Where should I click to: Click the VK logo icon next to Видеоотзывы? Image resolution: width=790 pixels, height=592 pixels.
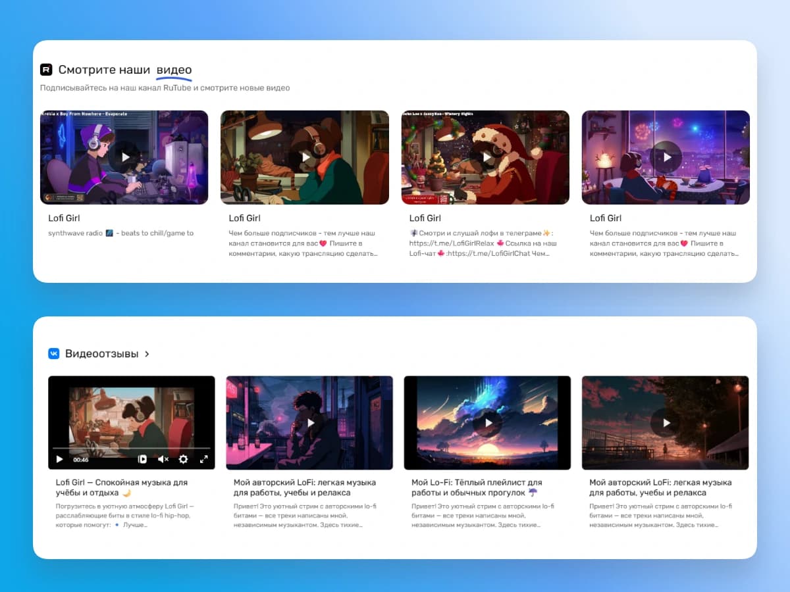[54, 353]
